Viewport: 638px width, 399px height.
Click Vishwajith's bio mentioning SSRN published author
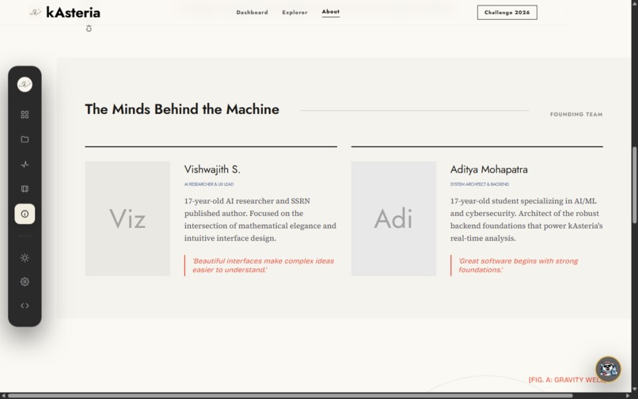tap(260, 219)
